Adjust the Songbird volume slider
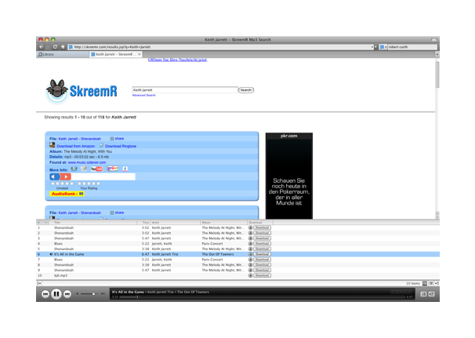The height and width of the screenshot is (338, 475). 89,294
